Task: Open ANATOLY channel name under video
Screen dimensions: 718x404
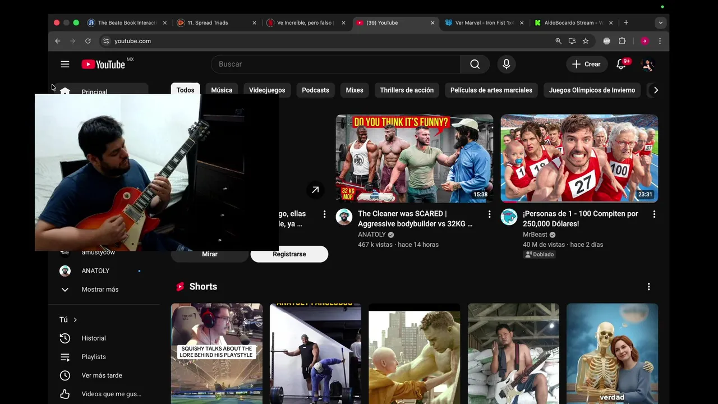Action: 372,235
